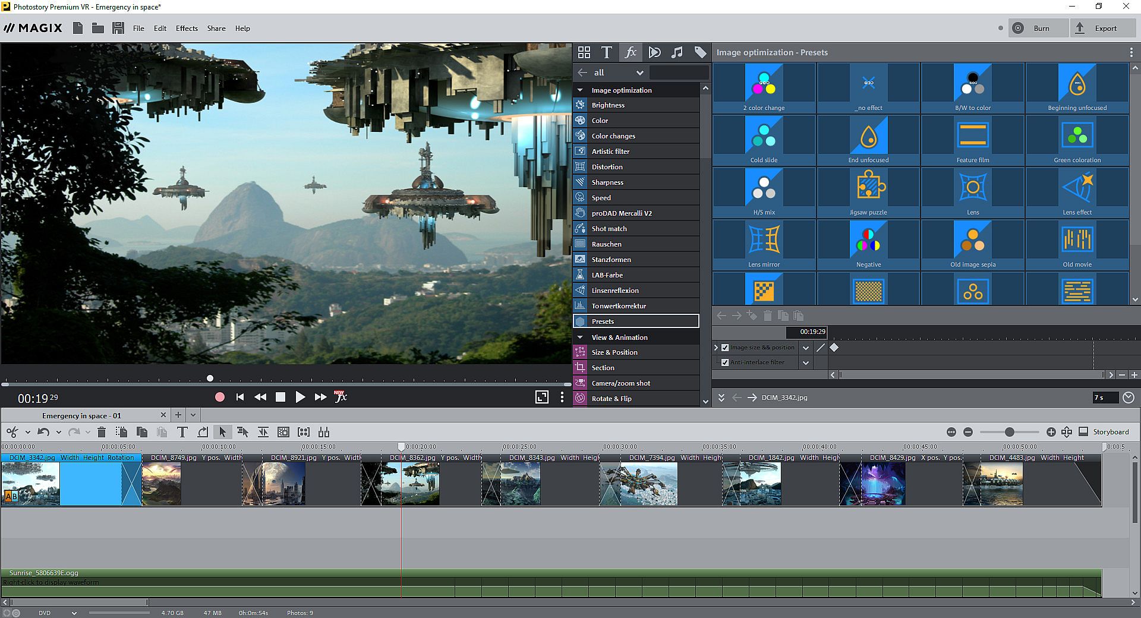Open the Share menu
The image size is (1141, 618).
tap(216, 28)
